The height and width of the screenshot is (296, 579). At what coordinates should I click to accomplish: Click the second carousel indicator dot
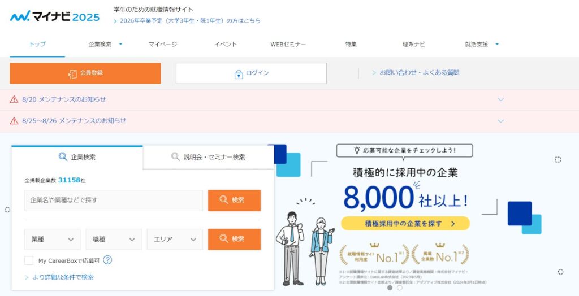(x=400, y=288)
